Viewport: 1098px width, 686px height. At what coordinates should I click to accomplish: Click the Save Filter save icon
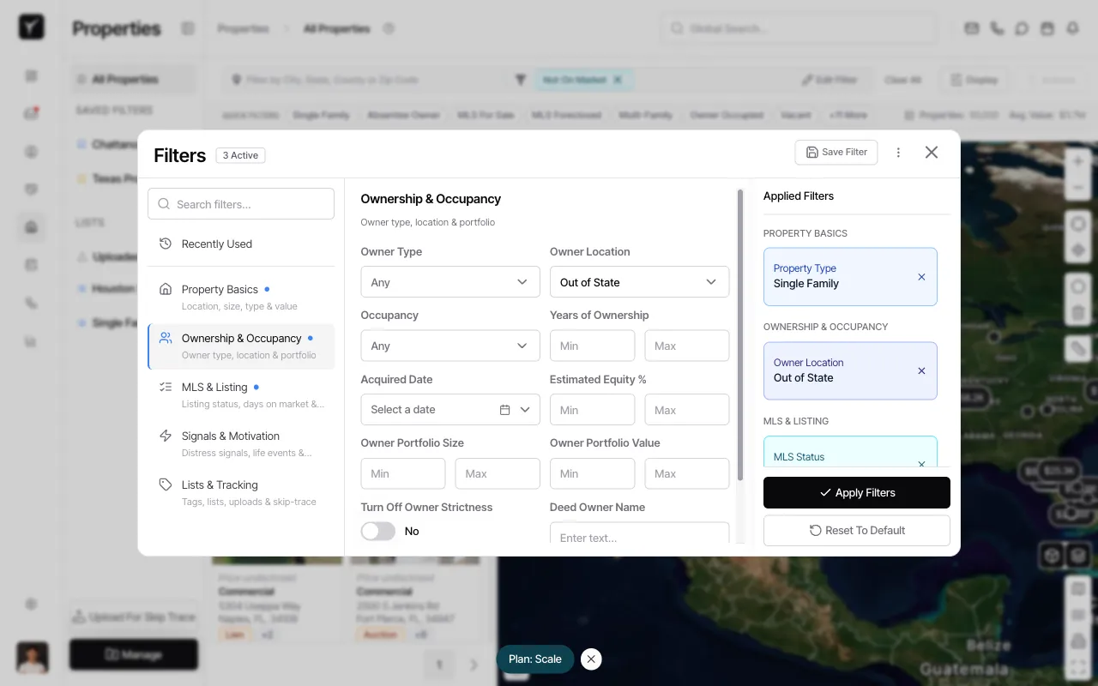(811, 152)
